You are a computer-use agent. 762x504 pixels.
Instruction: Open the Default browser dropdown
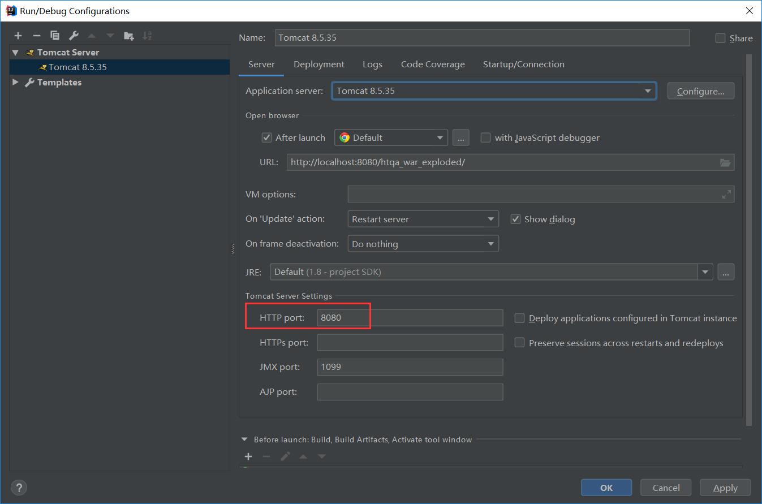click(391, 137)
